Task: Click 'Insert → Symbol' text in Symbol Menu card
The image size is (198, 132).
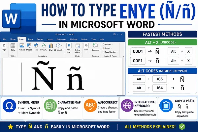Action: pyautogui.click(x=29, y=108)
